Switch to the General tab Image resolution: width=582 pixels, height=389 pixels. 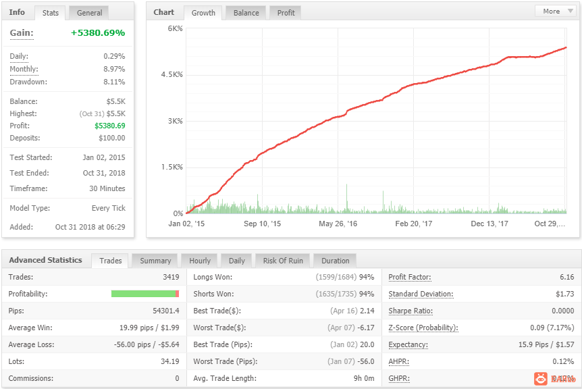coord(89,13)
